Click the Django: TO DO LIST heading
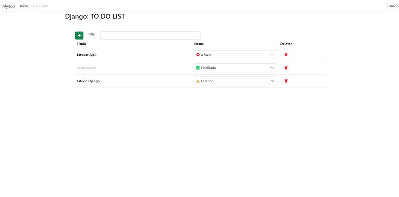This screenshot has width=399, height=197. (95, 17)
